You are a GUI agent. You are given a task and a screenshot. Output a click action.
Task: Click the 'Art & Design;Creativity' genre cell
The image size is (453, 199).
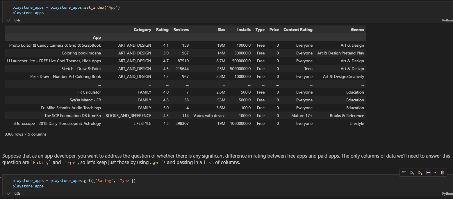(x=343, y=76)
